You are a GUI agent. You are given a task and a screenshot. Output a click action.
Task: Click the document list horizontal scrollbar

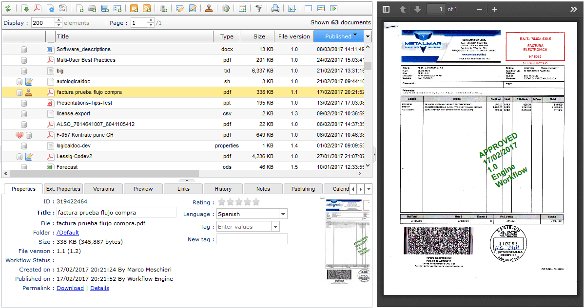(x=104, y=174)
